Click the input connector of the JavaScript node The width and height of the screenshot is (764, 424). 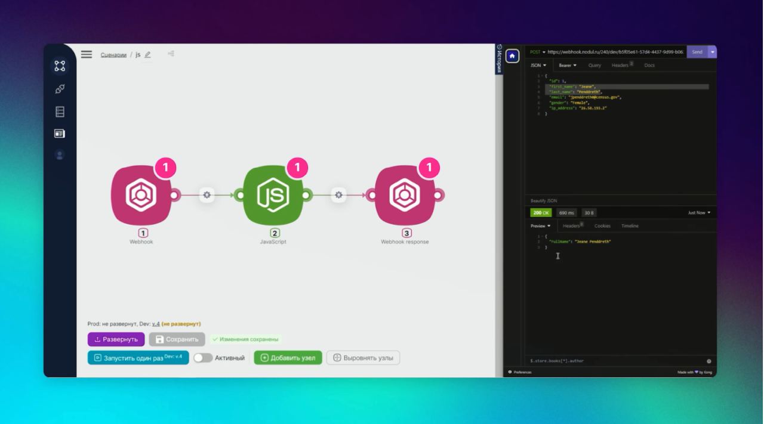click(240, 195)
